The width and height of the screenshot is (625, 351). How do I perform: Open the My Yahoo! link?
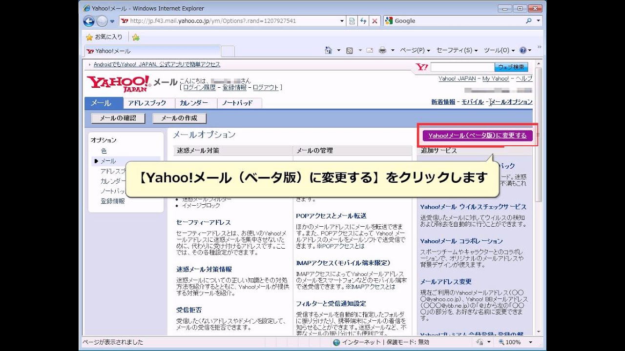496,78
